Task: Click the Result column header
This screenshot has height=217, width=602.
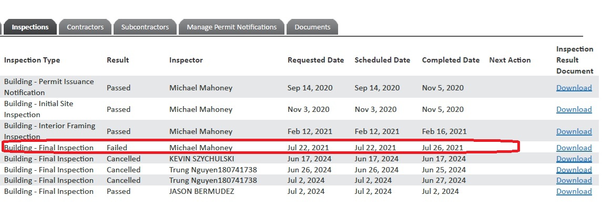Action: coord(118,60)
